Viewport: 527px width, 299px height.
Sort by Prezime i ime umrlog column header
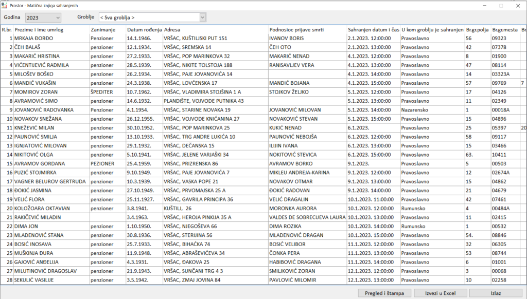(51, 30)
